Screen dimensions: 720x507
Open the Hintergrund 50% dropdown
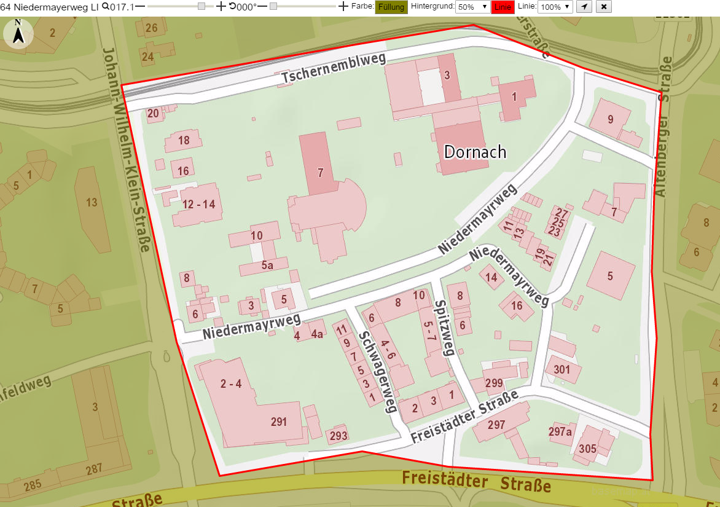473,7
